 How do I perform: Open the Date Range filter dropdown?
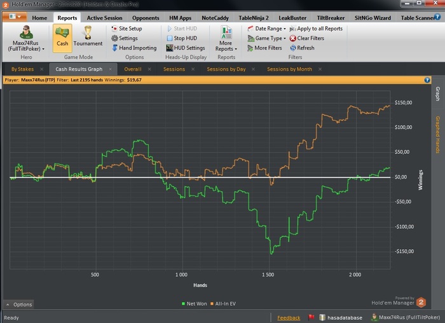(267, 29)
